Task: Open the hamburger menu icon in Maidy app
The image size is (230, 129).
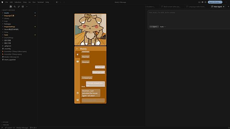Action: (78, 100)
